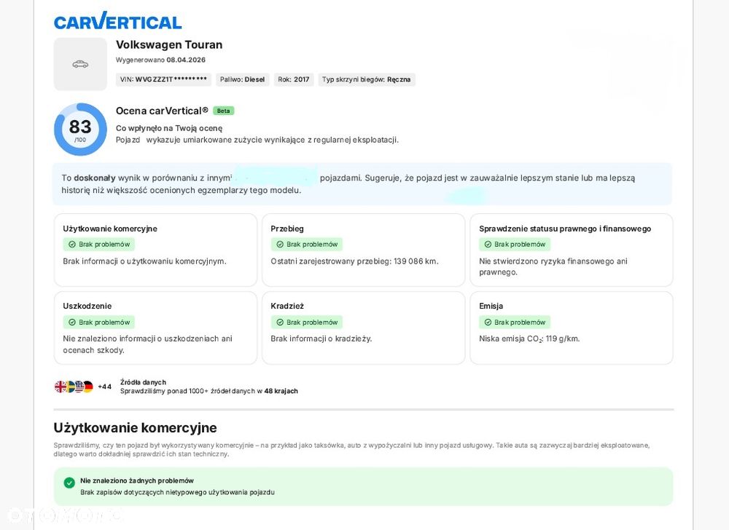Click 'Brak informacji o użytkowaniu komercyjnym' text
This screenshot has height=530, width=729.
144,261
